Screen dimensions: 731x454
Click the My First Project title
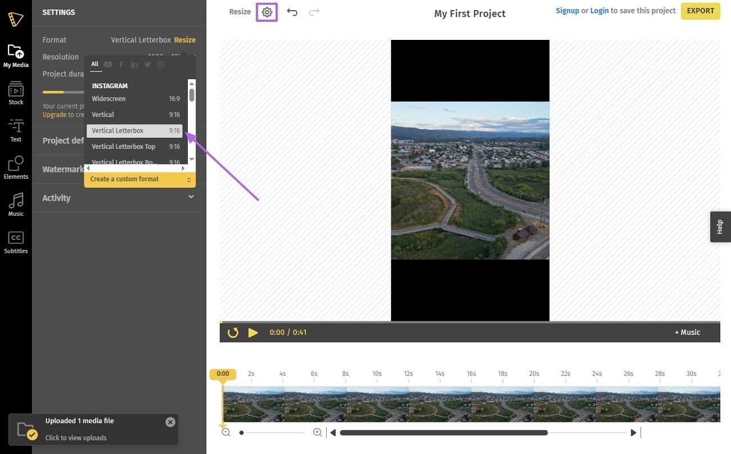click(x=470, y=13)
